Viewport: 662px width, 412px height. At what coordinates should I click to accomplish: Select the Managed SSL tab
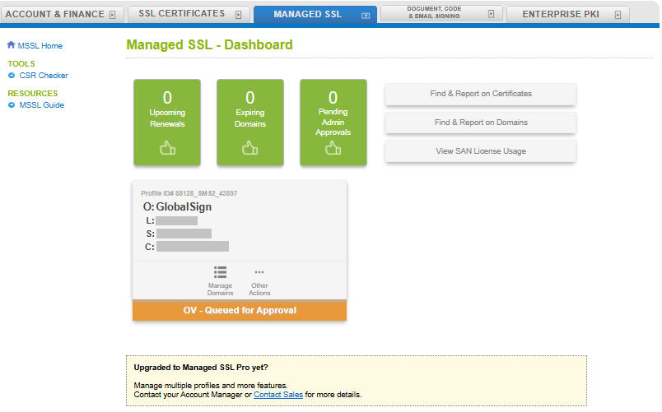315,14
